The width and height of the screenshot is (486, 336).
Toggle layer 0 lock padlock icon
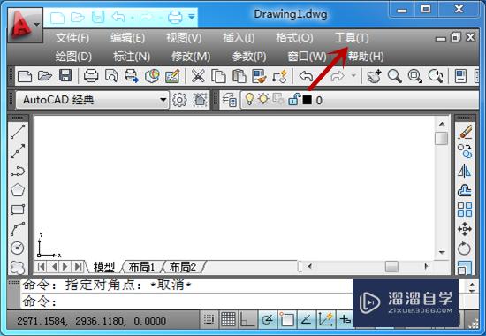pyautogui.click(x=294, y=100)
